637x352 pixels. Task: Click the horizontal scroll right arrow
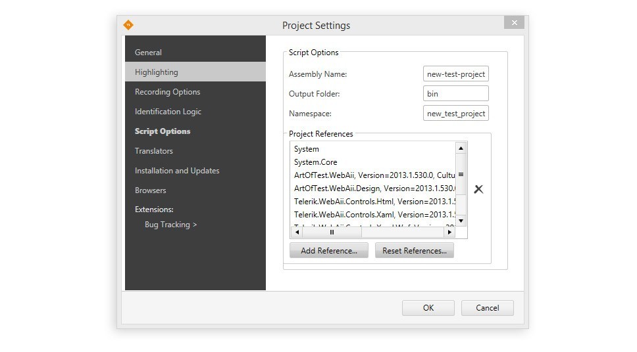click(449, 232)
